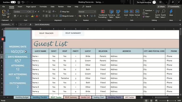
Task: Open Cell Styles gallery
Action: coord(118,14)
